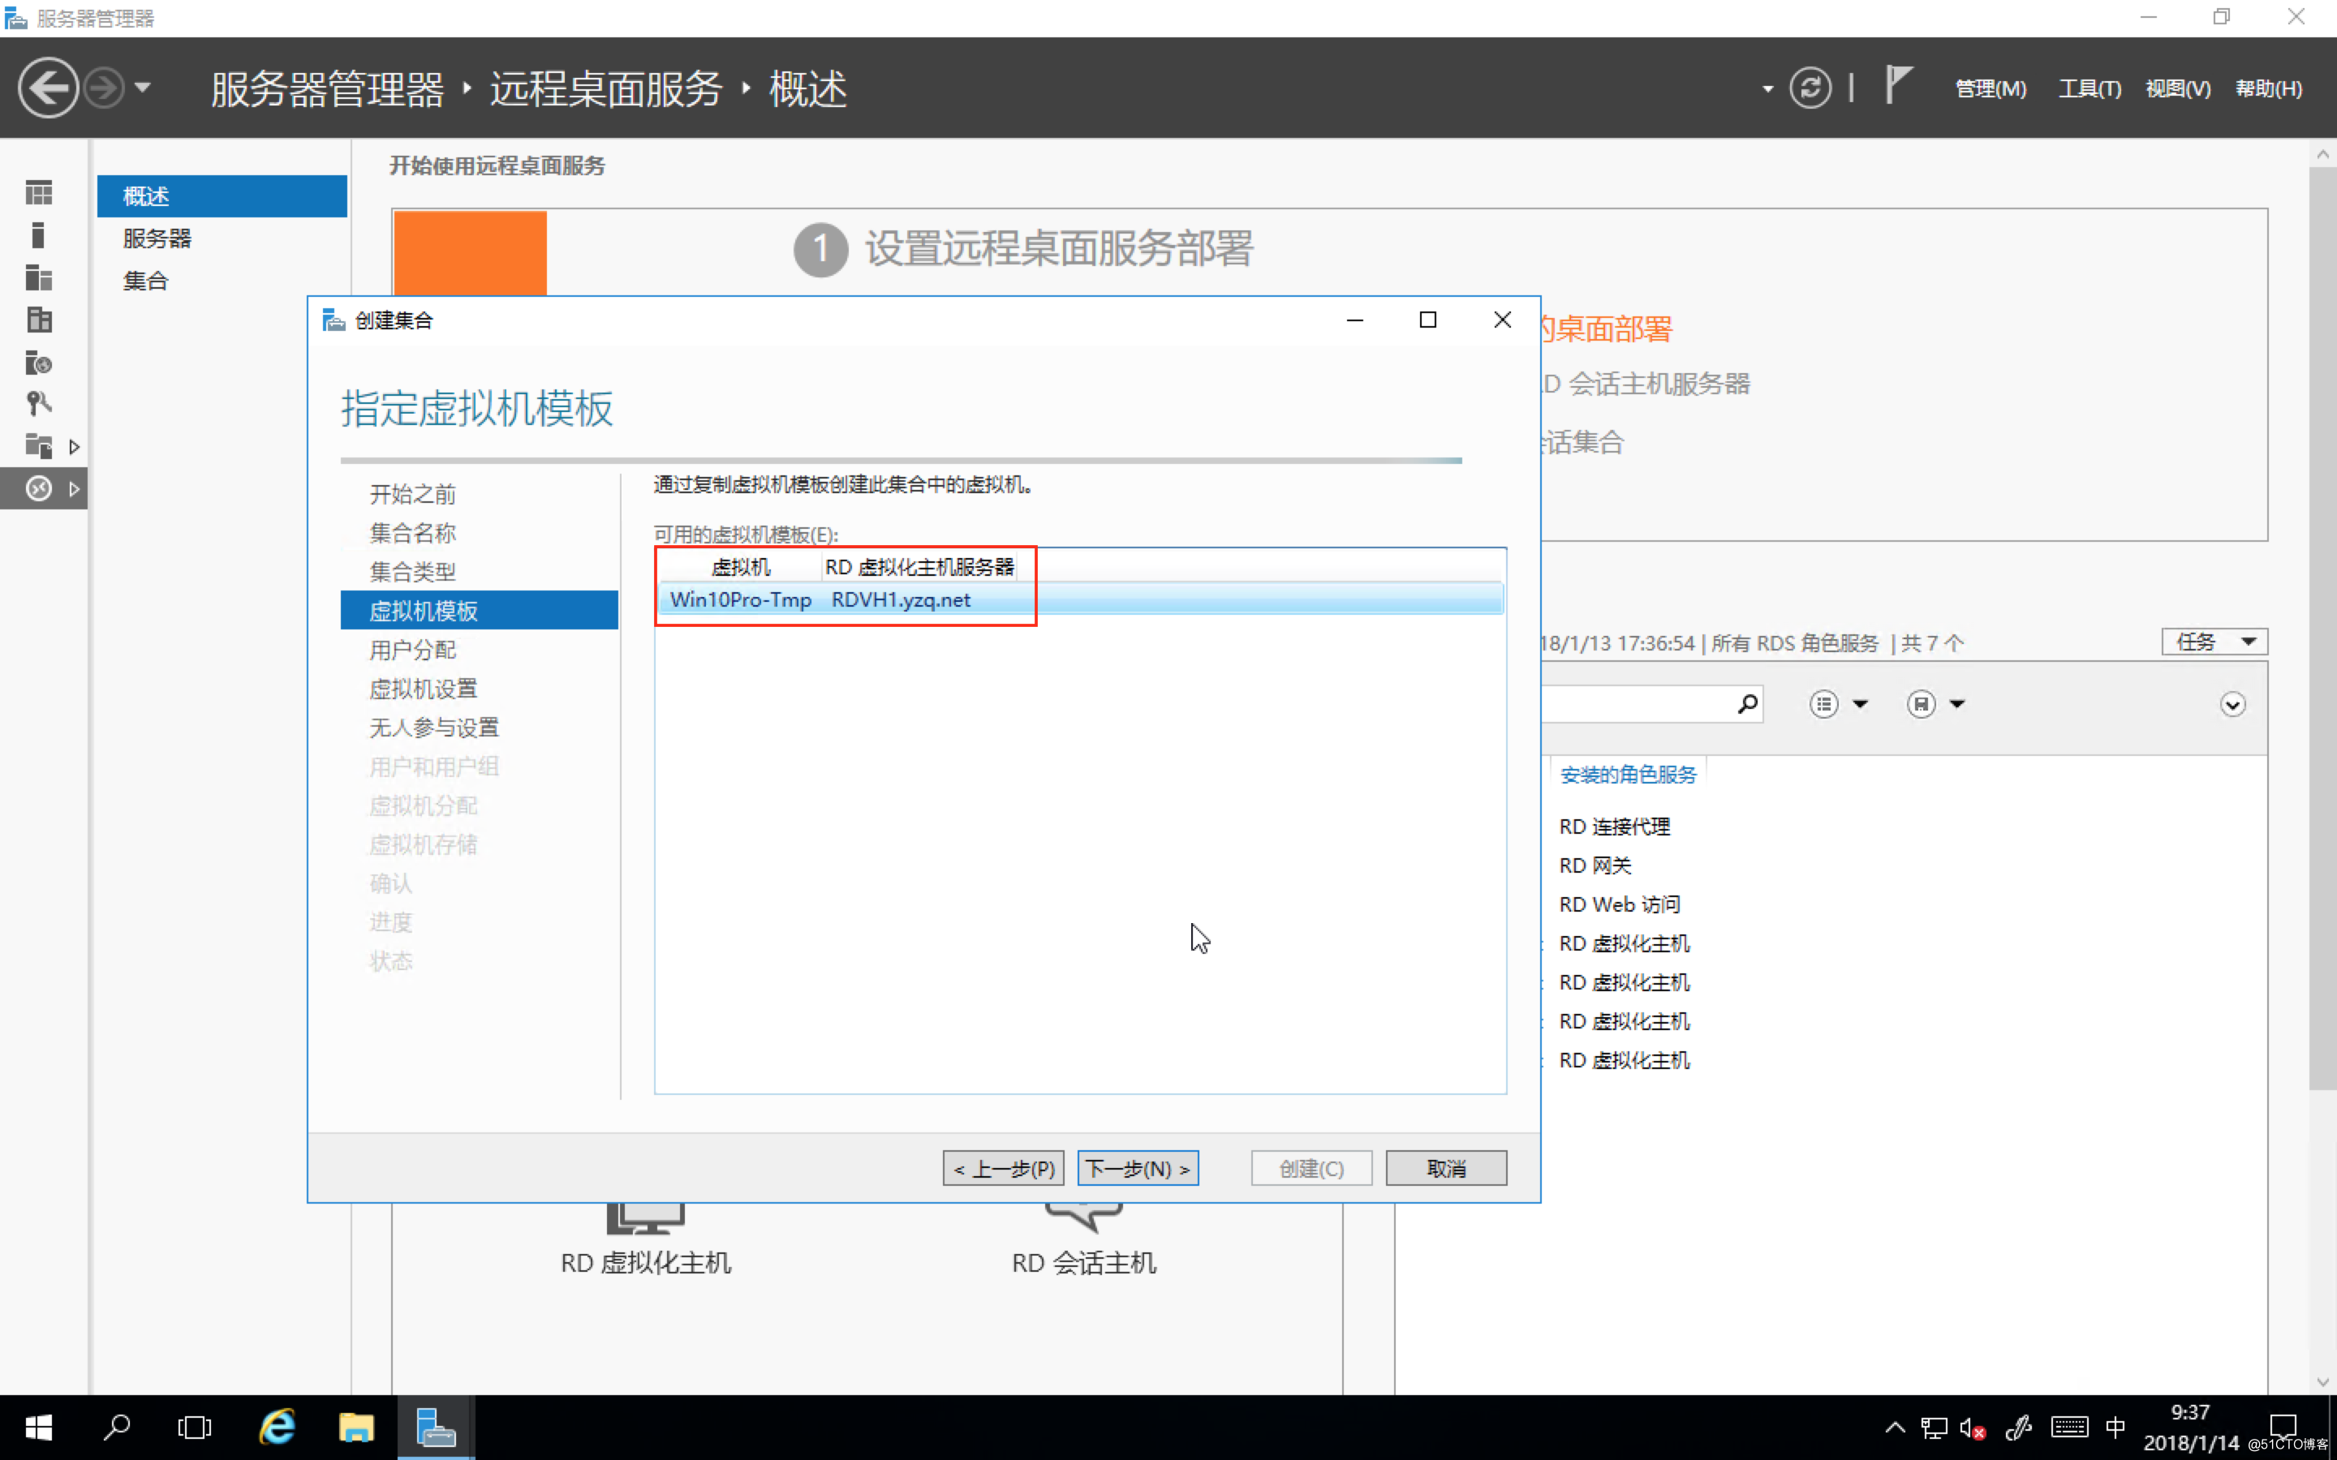Image resolution: width=2337 pixels, height=1460 pixels.
Task: Open the Windows Start menu
Action: pos(39,1428)
